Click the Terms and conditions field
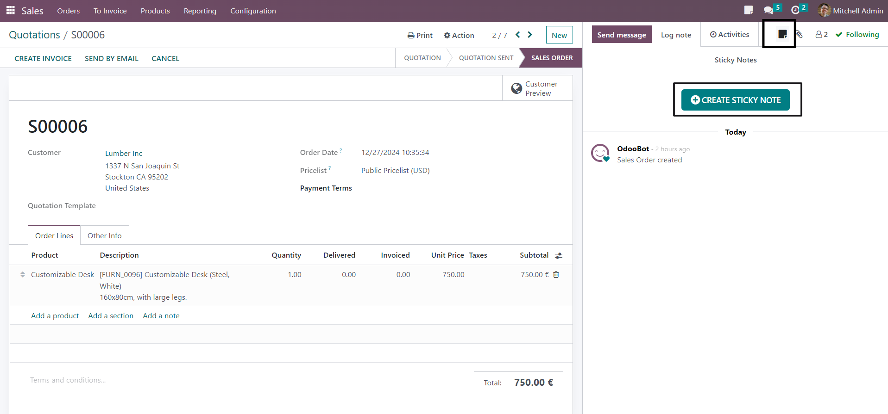The height and width of the screenshot is (414, 888). coord(68,380)
